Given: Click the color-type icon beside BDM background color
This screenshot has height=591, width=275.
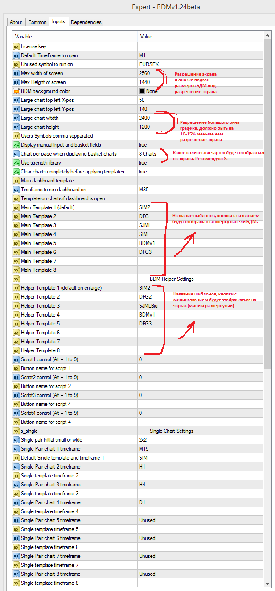Looking at the screenshot, I should (x=16, y=91).
